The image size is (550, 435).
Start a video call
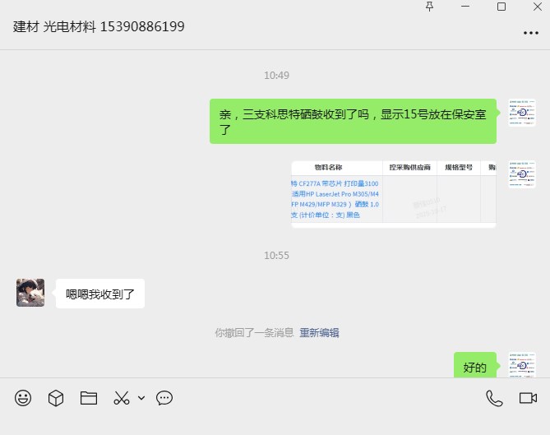(x=528, y=398)
